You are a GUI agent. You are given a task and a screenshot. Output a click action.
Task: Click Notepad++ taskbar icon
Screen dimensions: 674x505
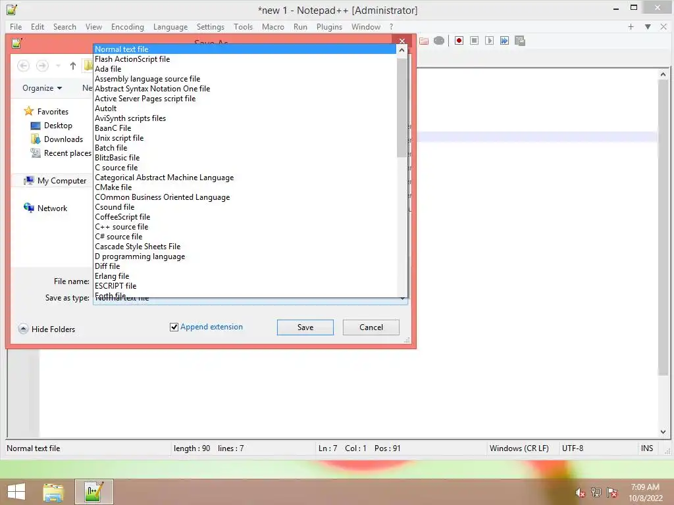93,492
